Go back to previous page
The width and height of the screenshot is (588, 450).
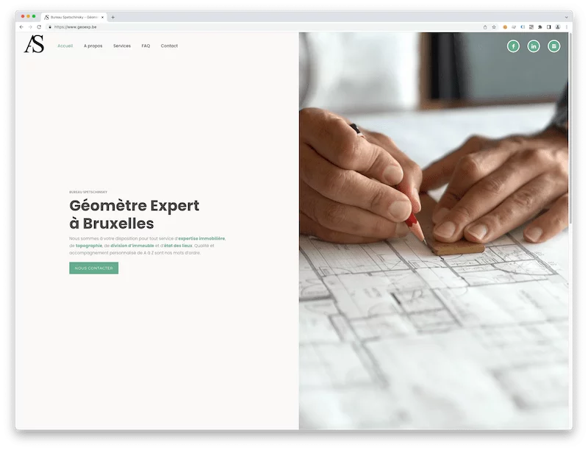(21, 27)
